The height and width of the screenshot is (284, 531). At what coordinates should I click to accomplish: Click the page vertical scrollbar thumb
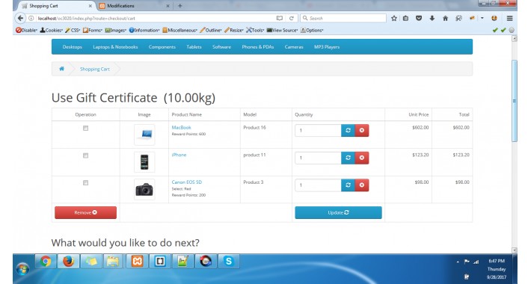(x=515, y=101)
